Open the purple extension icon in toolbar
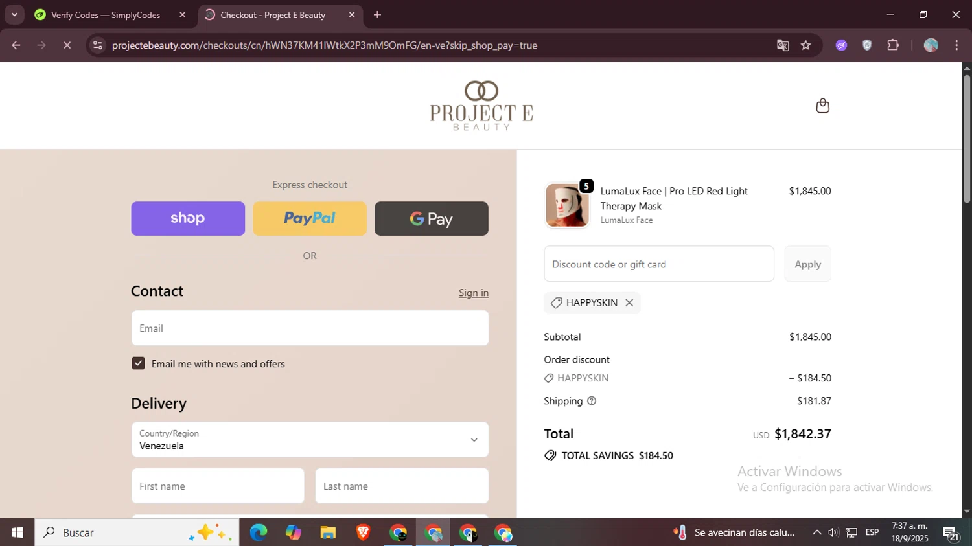This screenshot has height=546, width=972. coord(841,45)
